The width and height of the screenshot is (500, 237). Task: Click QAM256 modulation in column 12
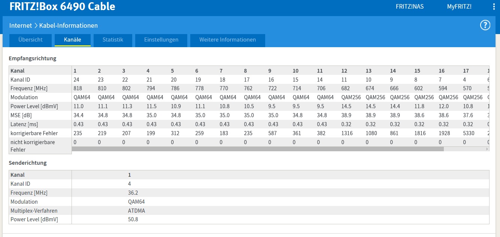(x=351, y=97)
